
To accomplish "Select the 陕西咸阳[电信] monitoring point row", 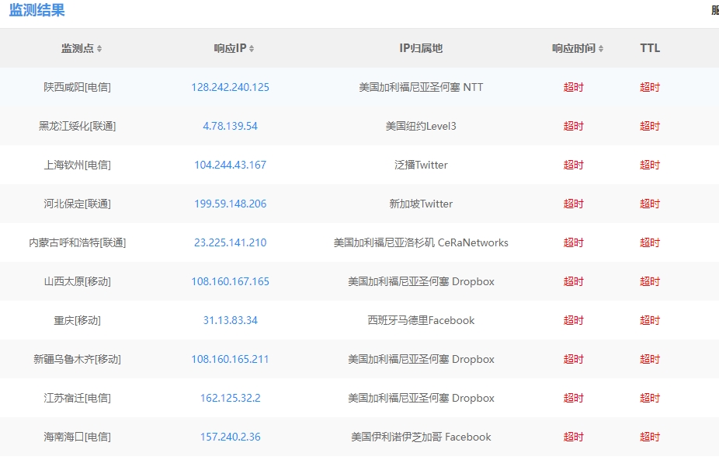I will (77, 87).
